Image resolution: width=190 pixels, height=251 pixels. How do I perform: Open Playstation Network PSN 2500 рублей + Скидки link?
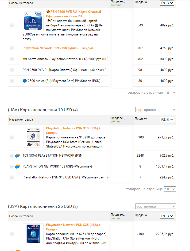[58, 48]
